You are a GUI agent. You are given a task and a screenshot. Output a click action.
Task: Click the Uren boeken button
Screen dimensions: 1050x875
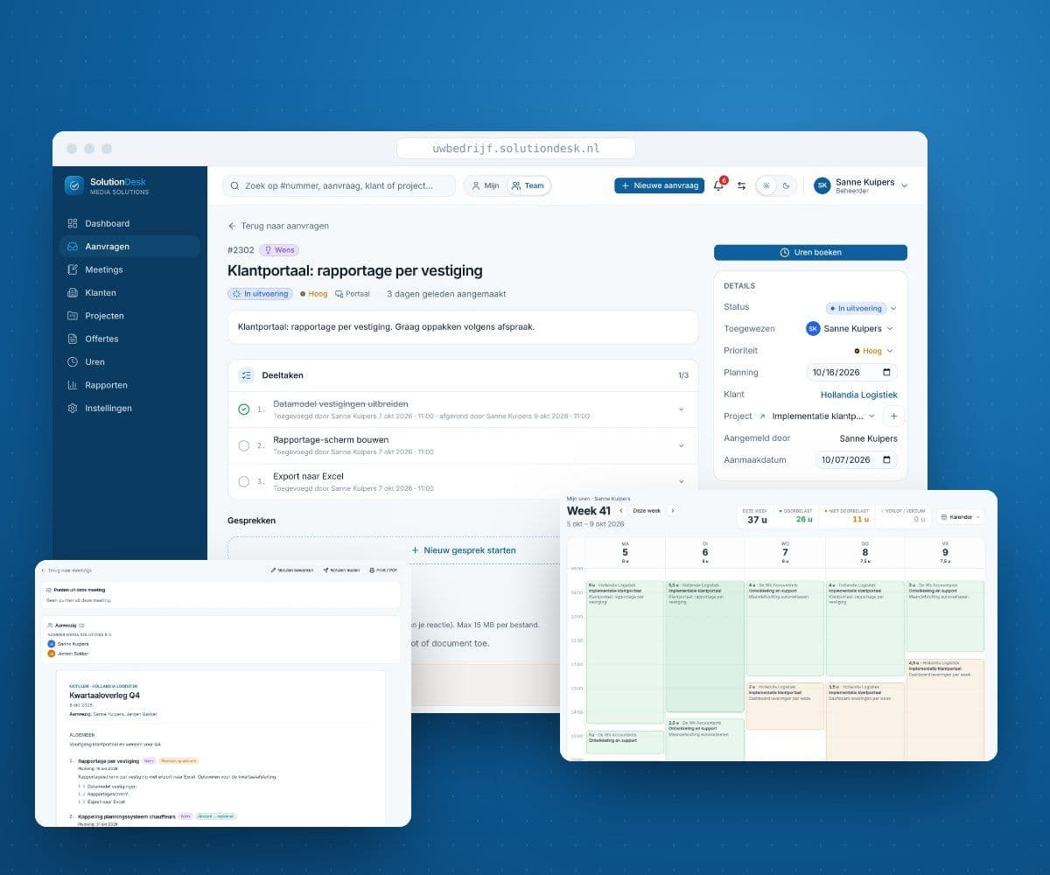(810, 253)
